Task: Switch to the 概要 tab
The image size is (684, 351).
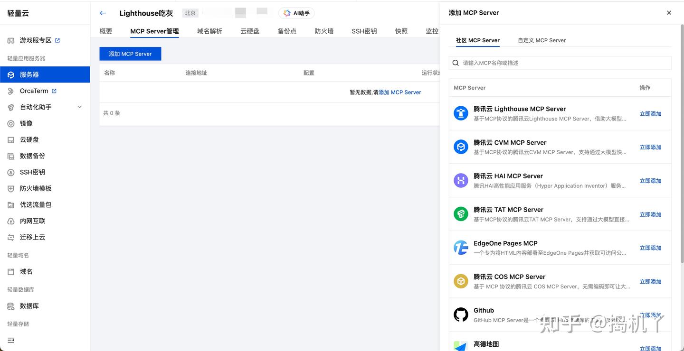Action: tap(106, 31)
